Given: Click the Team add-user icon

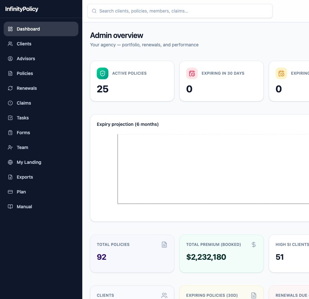Looking at the screenshot, I should coord(10,147).
